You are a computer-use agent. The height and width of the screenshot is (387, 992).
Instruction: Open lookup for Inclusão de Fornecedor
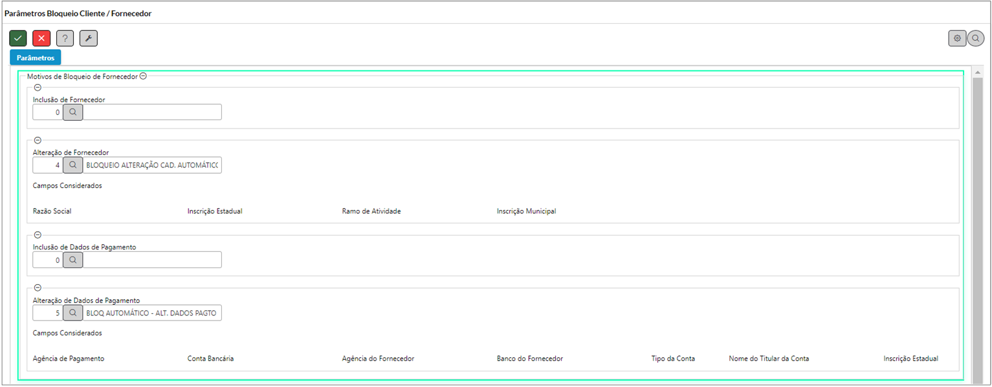(x=73, y=112)
